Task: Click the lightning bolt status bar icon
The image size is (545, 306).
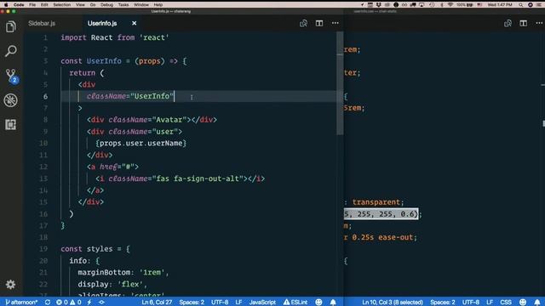Action: (89, 303)
